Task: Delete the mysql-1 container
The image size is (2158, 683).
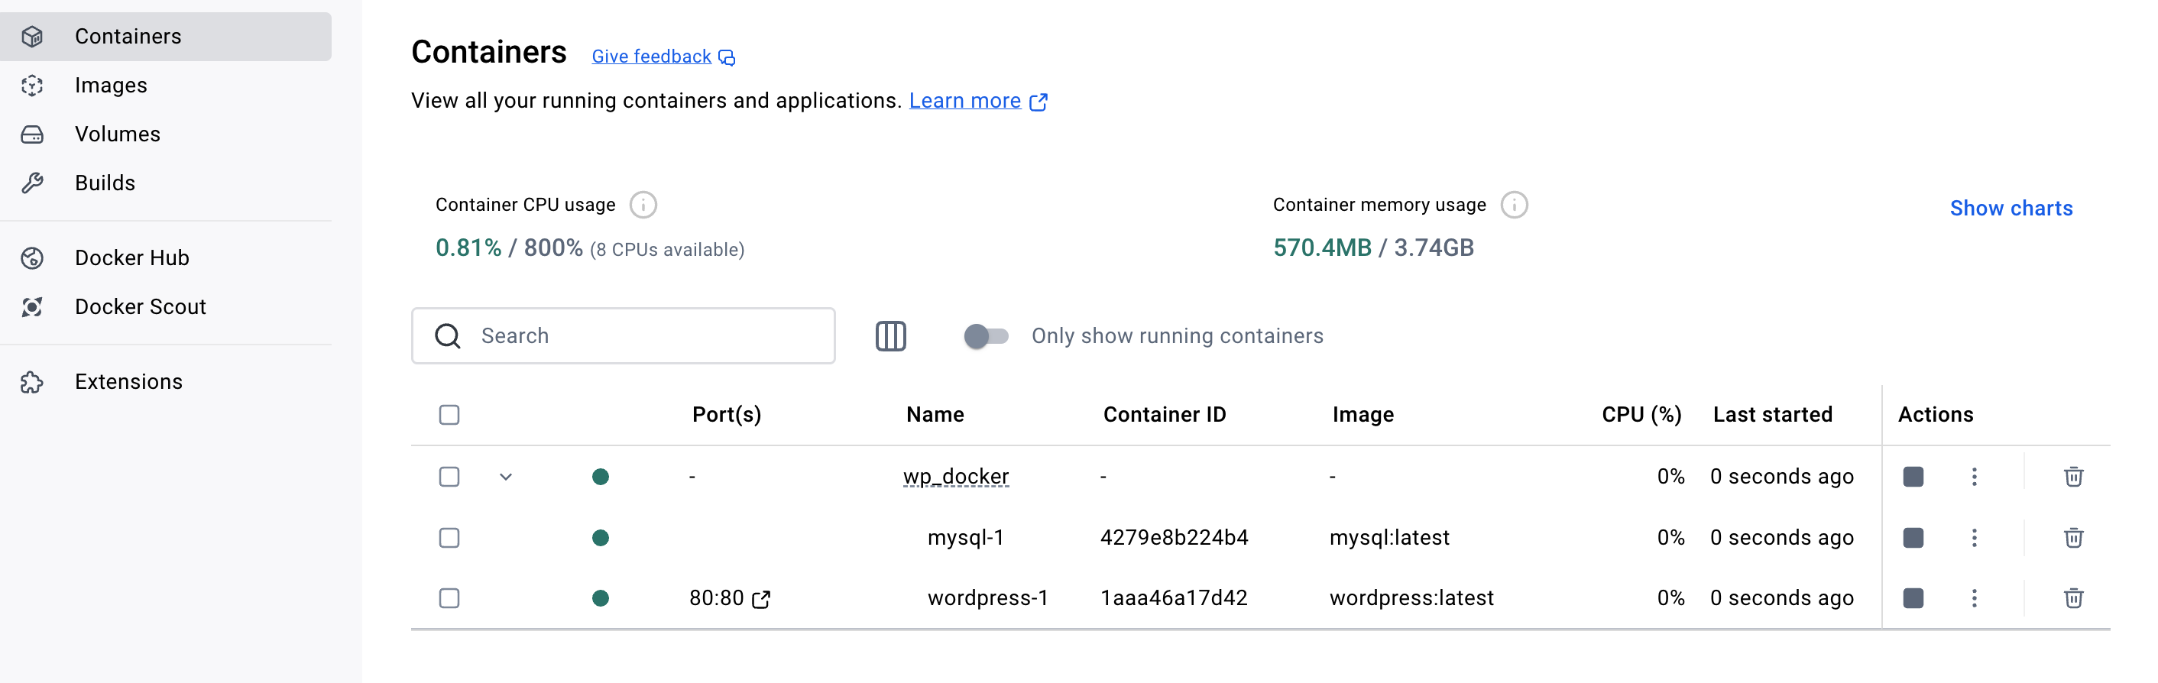Action: coord(2072,538)
